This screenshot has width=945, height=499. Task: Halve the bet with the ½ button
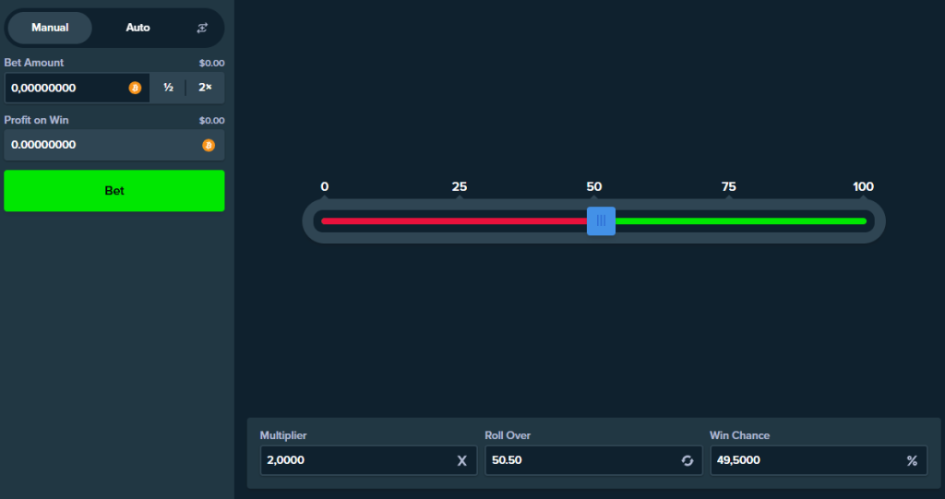point(168,89)
